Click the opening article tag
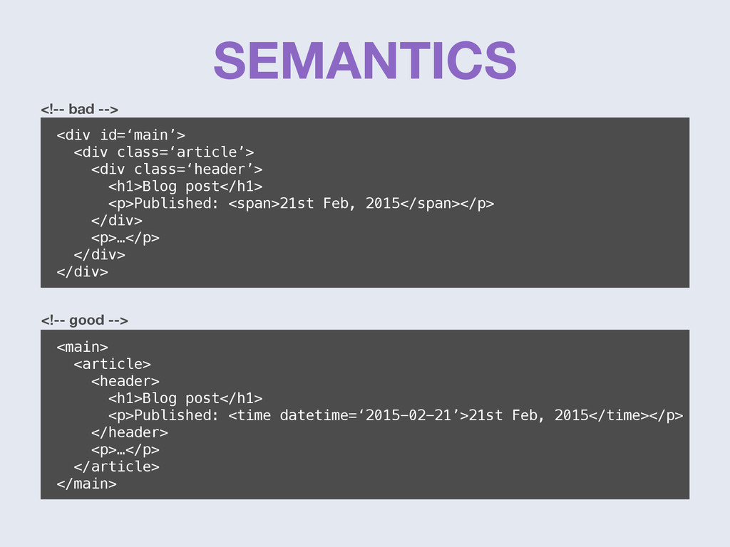The width and height of the screenshot is (730, 547). pos(112,364)
